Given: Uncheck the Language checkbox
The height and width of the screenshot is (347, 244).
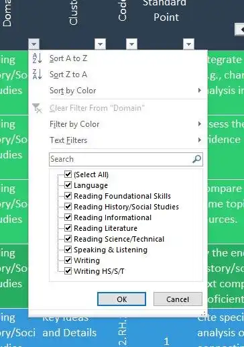Looking at the screenshot, I should click(x=68, y=185).
